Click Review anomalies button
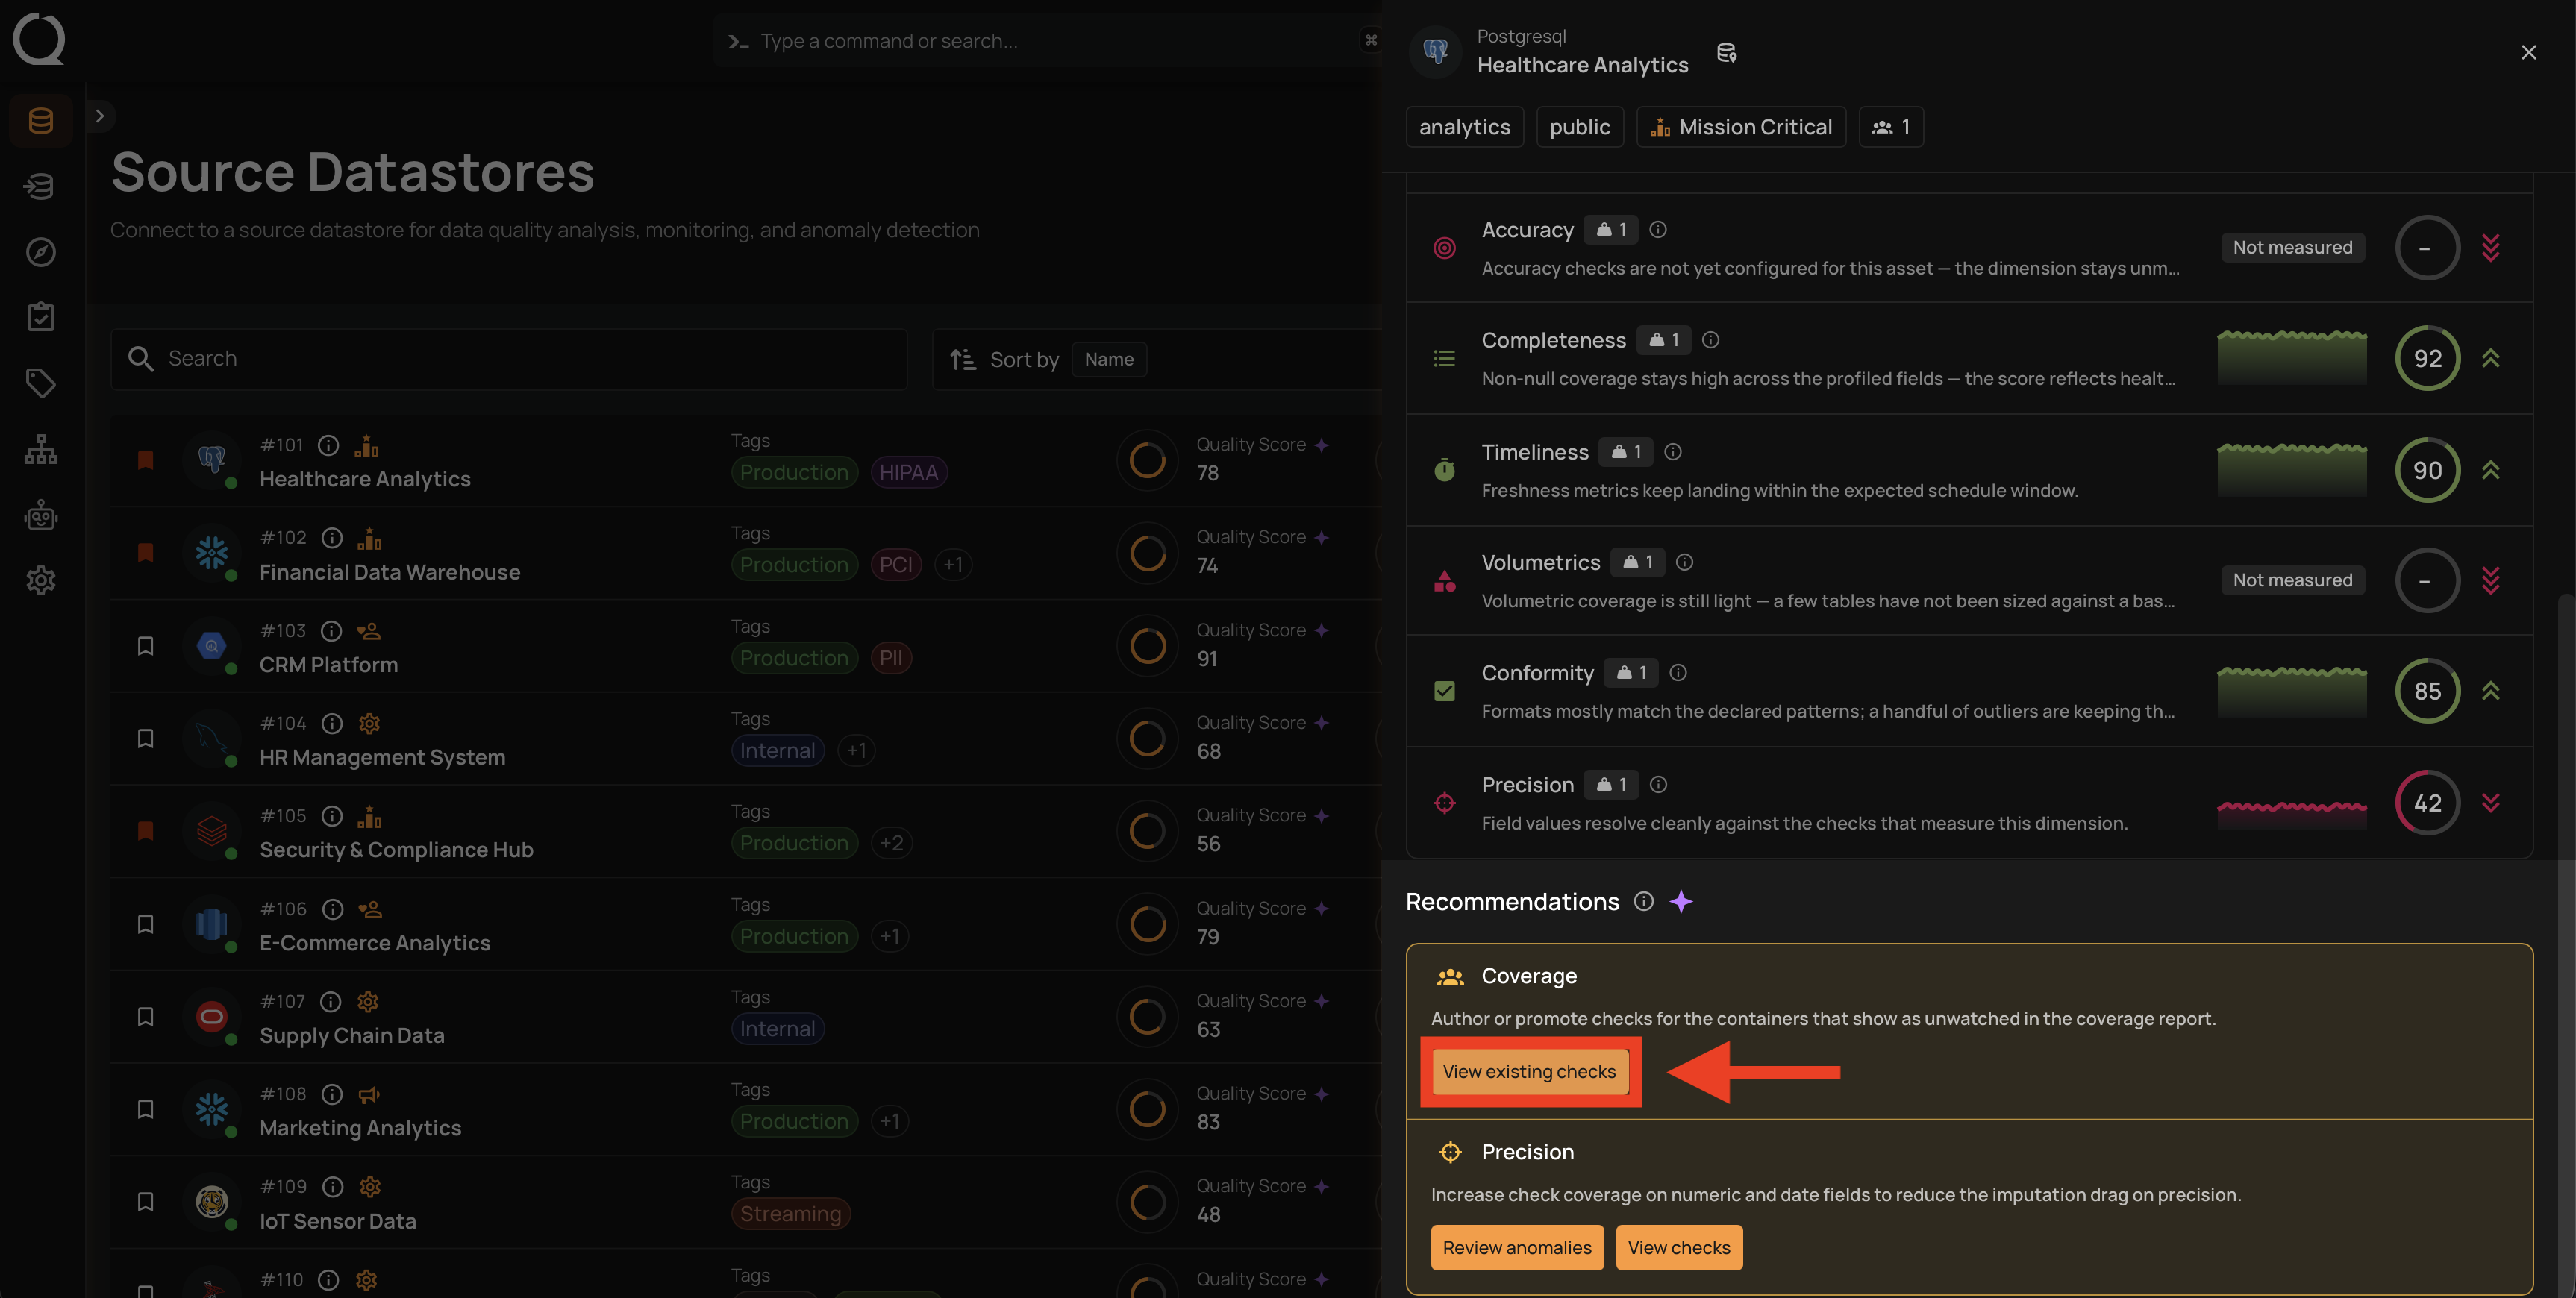The height and width of the screenshot is (1298, 2576). (x=1517, y=1248)
